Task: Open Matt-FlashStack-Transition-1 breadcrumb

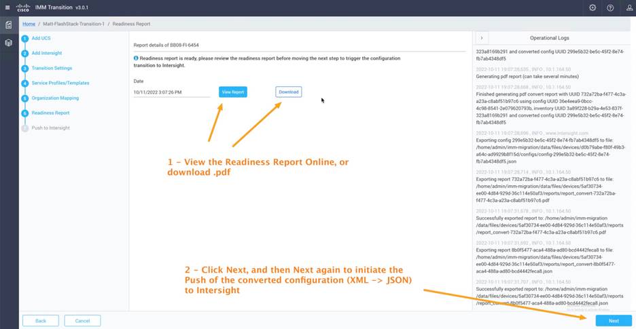Action: [74, 24]
